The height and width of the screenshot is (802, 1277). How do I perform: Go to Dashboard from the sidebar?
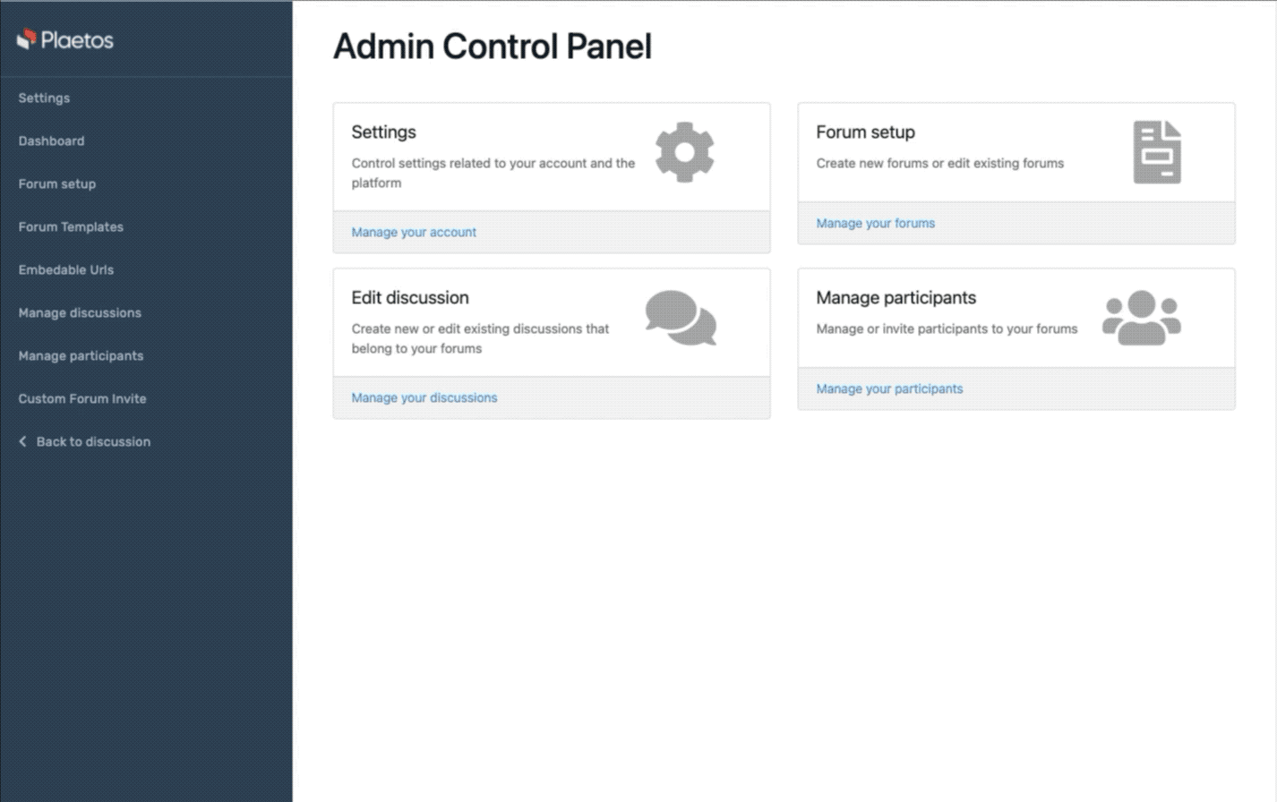pyautogui.click(x=51, y=141)
